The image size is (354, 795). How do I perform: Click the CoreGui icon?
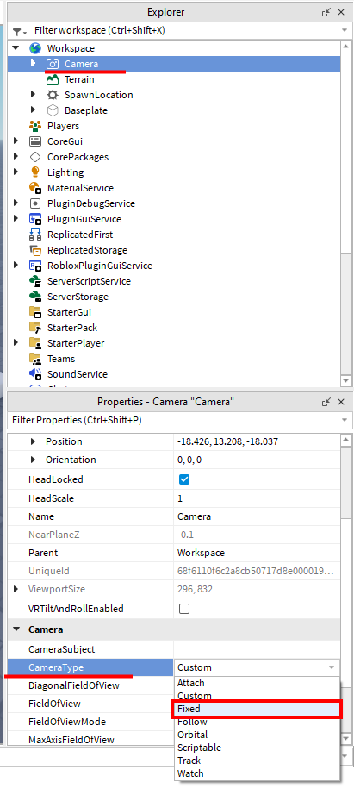35,141
